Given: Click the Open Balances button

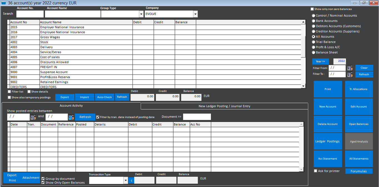Looking at the screenshot, I should coord(359,124).
